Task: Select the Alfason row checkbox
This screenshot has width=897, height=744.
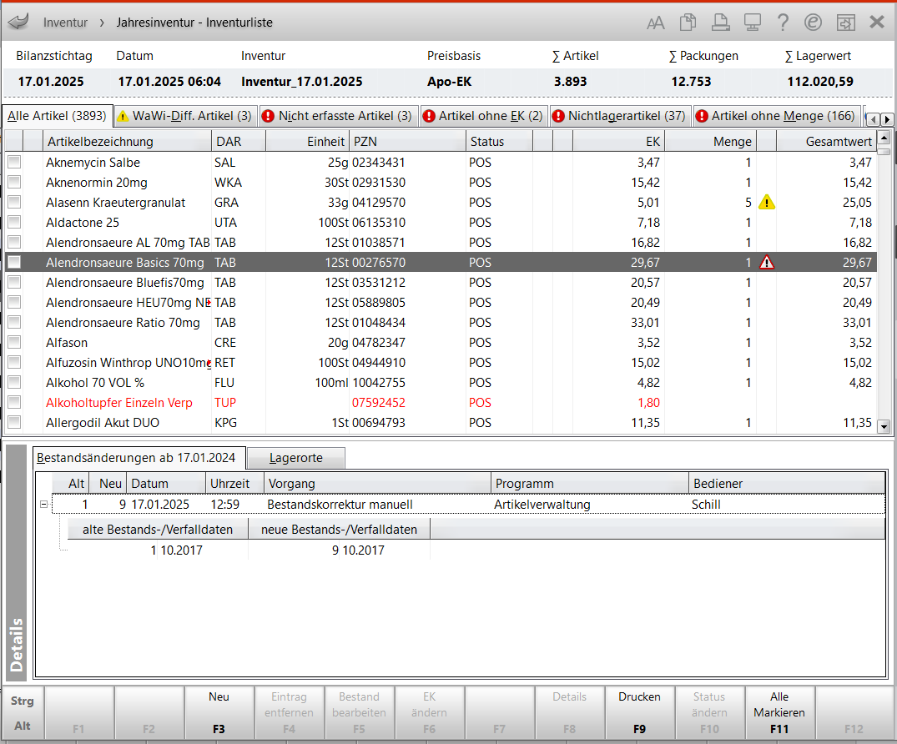Action: click(x=14, y=343)
